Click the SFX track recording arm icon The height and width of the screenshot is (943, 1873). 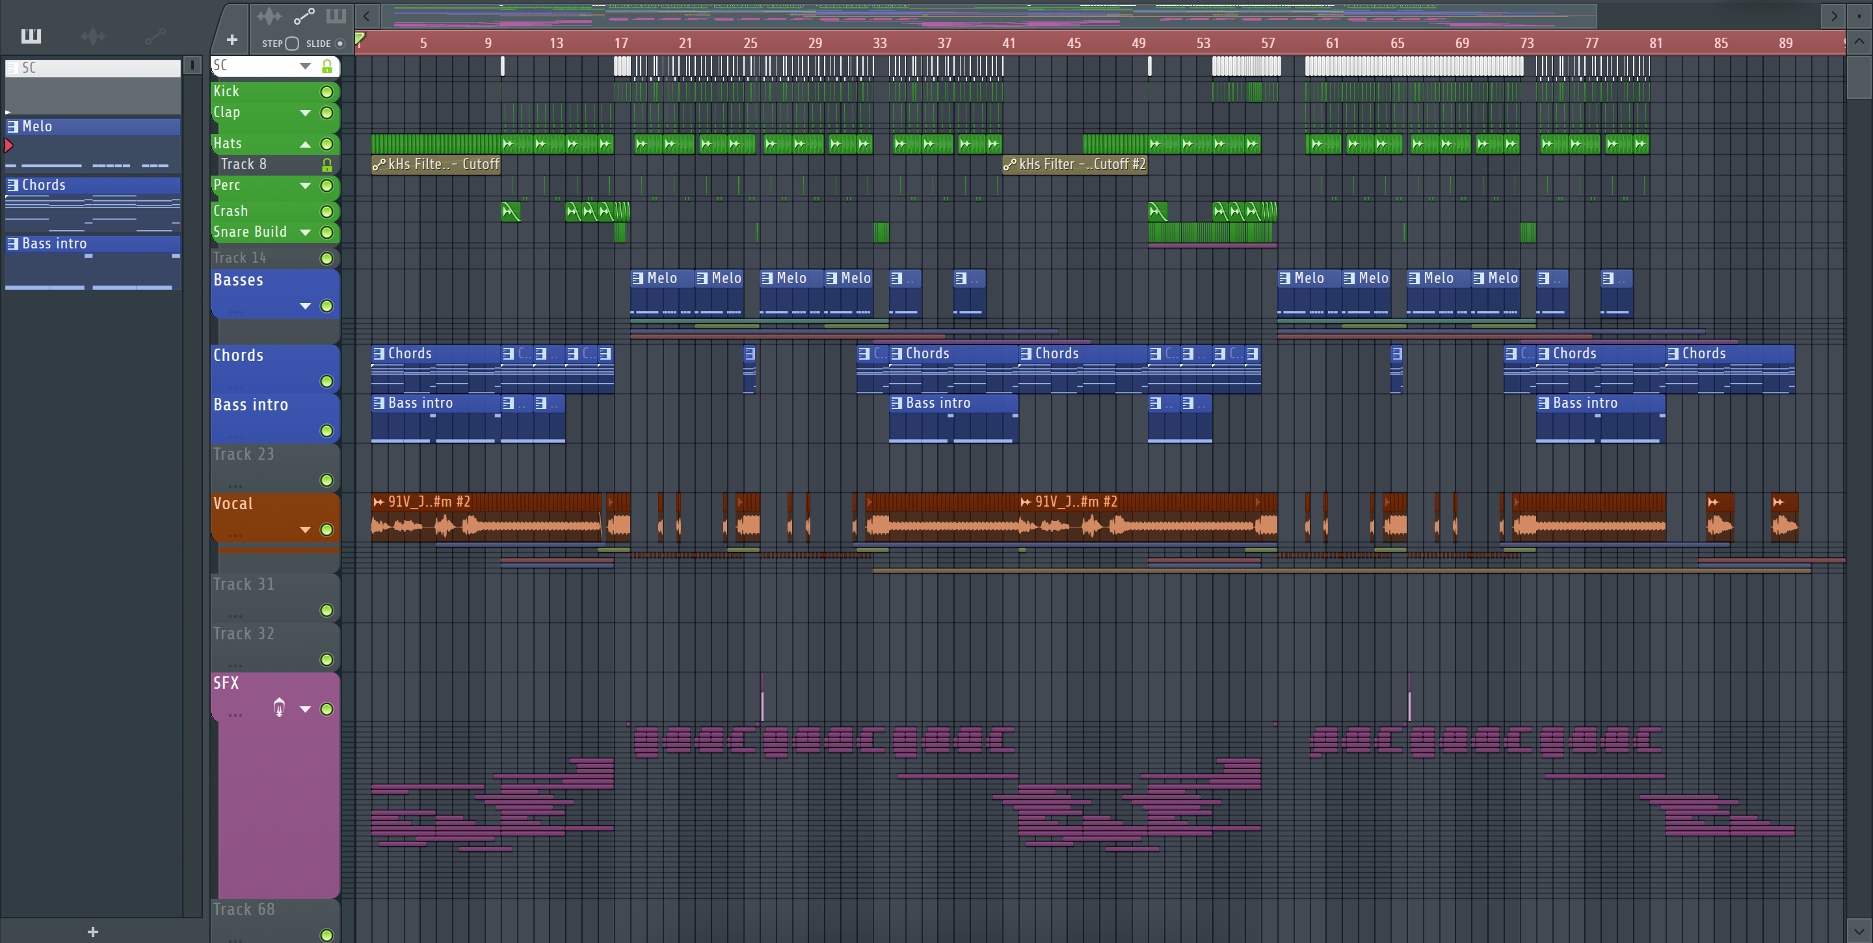[279, 708]
